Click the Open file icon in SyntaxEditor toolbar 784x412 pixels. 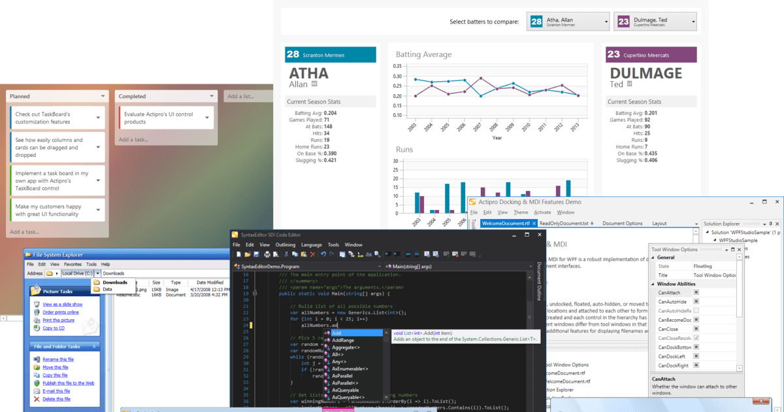pos(248,254)
